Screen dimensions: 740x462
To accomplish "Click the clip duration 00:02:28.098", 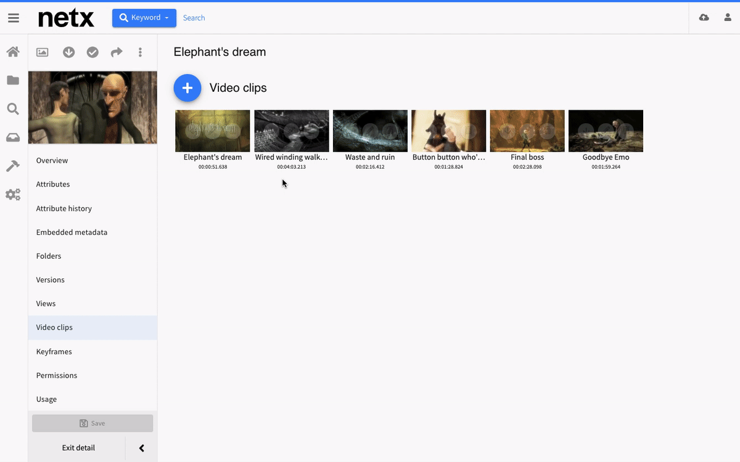I will pos(527,167).
